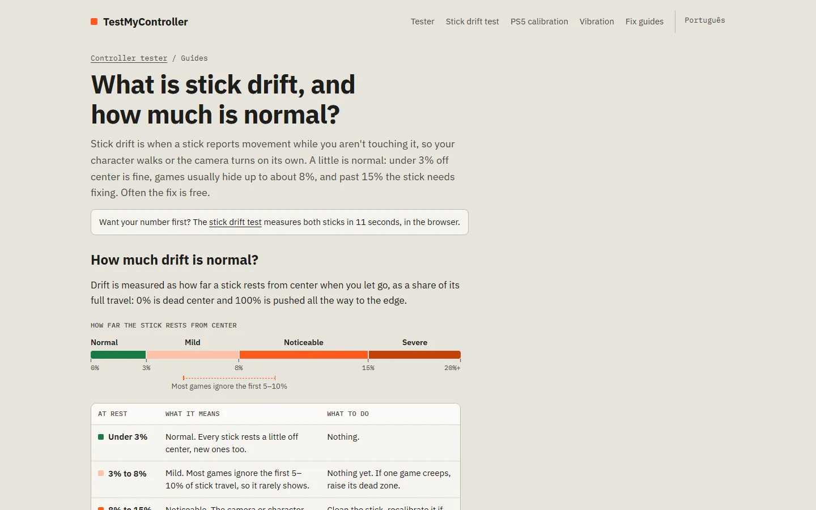Click the 'Severe' label above the bar
Image resolution: width=816 pixels, height=510 pixels.
tap(415, 342)
